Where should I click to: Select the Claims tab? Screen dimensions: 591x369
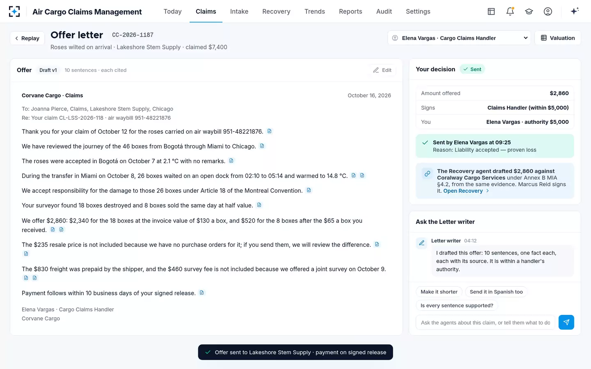[x=206, y=11]
